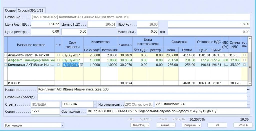Click Надбавка, % column header
256x131 pixels.
tap(125, 45)
